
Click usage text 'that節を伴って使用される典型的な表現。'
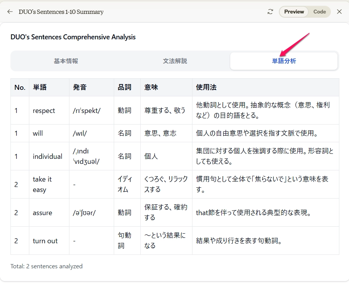(253, 213)
